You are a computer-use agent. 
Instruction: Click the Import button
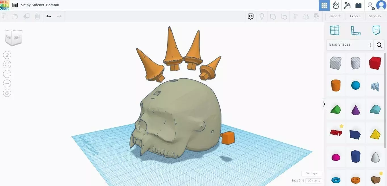point(335,16)
